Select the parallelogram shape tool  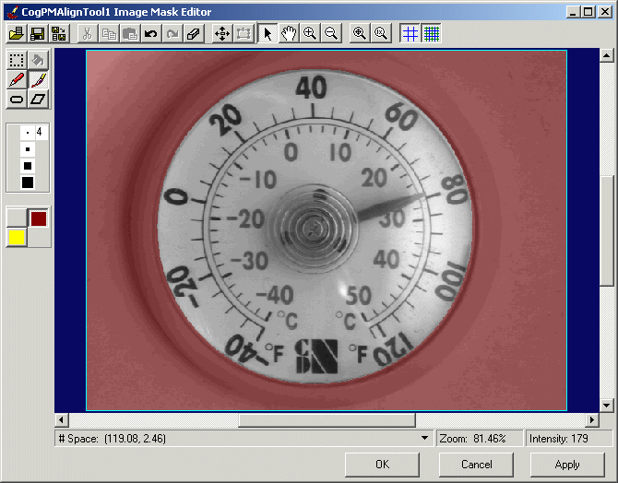tap(38, 100)
